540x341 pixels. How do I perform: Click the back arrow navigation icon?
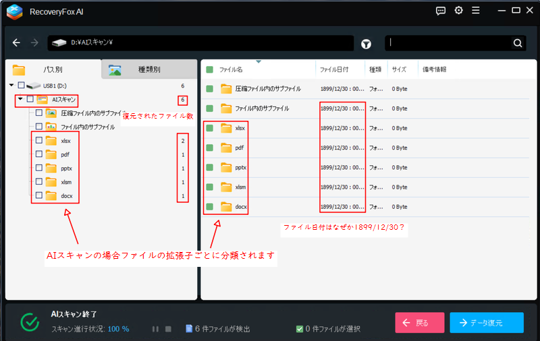point(17,43)
